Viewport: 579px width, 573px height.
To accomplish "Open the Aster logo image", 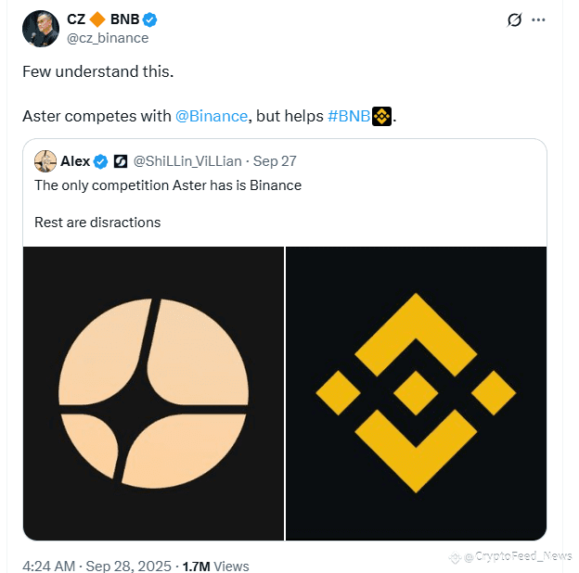I will pos(153,393).
